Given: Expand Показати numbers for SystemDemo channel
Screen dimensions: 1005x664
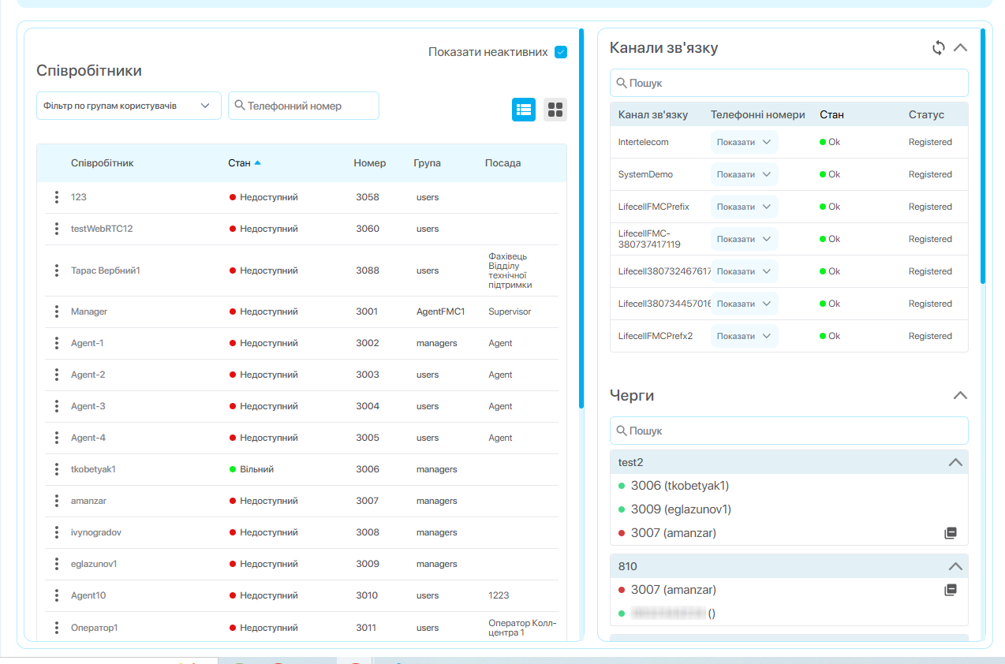Looking at the screenshot, I should (x=744, y=174).
